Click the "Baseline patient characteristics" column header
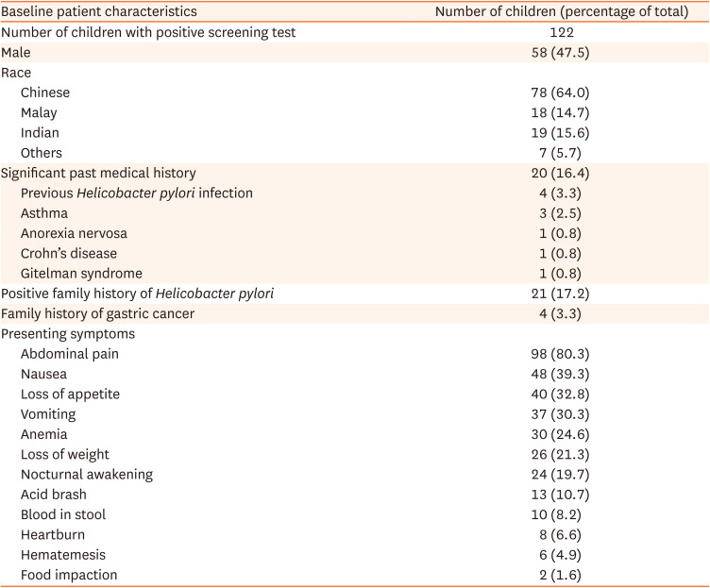Image resolution: width=710 pixels, height=588 pixels. pyautogui.click(x=99, y=12)
